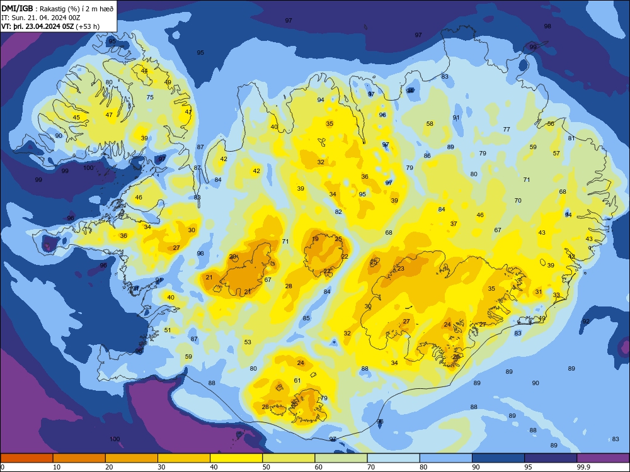Click the map value 51
Image resolution: width=630 pixels, height=472 pixels.
tap(168, 330)
